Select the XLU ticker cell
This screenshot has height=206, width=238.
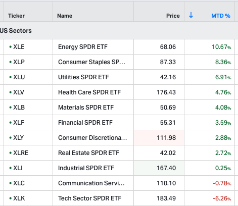28,77
